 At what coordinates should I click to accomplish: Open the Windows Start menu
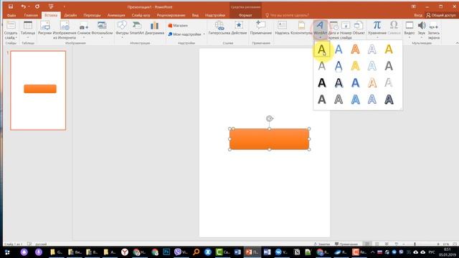(x=7, y=252)
